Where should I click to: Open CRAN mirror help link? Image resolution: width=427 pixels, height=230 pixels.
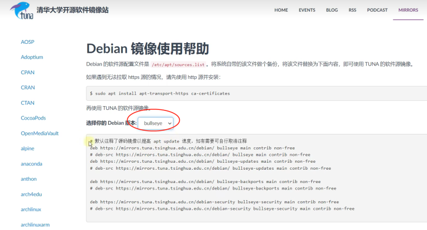coord(28,88)
